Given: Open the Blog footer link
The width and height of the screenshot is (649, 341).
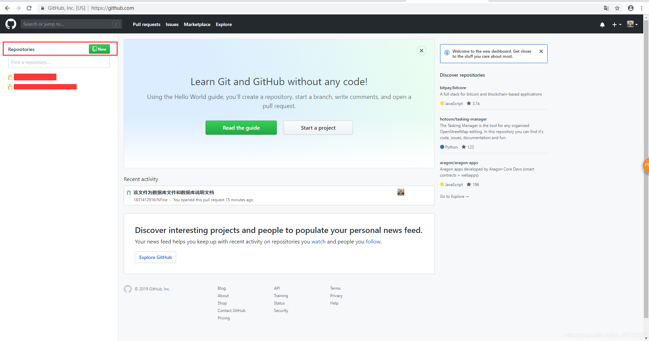Looking at the screenshot, I should click(x=222, y=288).
